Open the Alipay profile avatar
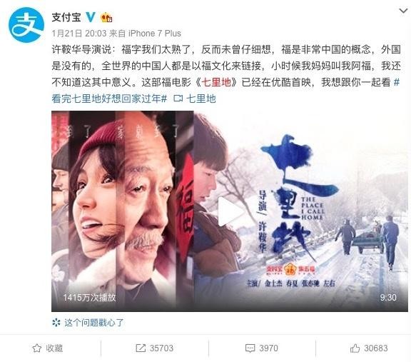The image size is (411, 362). pos(26,25)
